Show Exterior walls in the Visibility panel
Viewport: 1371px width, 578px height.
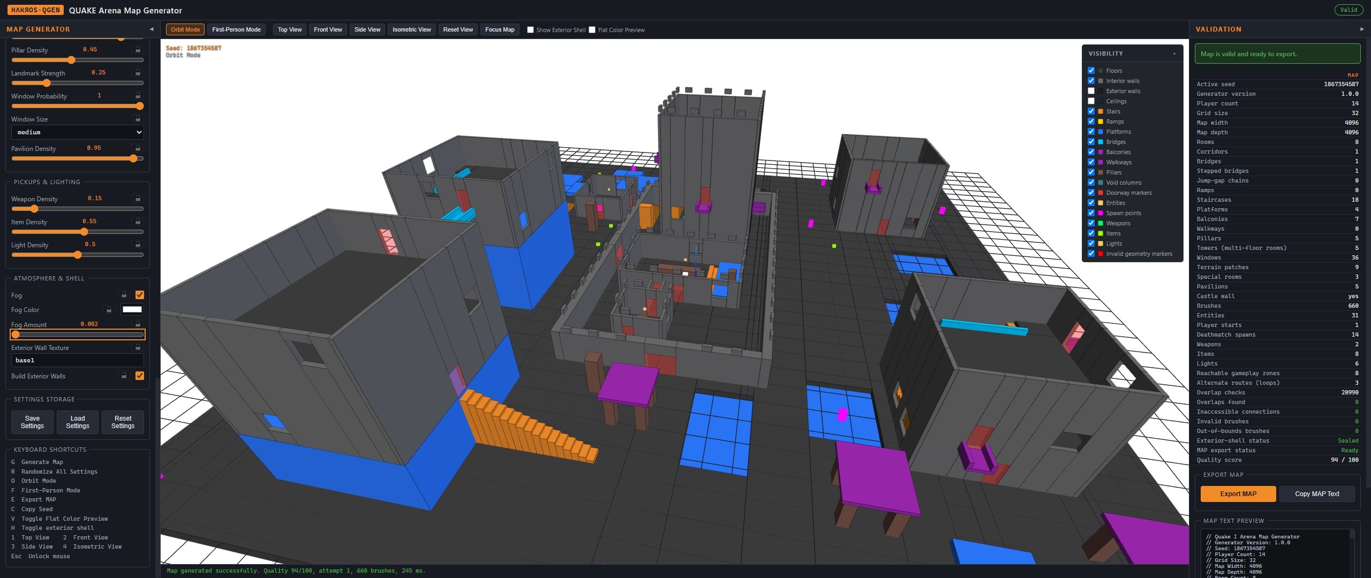1091,91
